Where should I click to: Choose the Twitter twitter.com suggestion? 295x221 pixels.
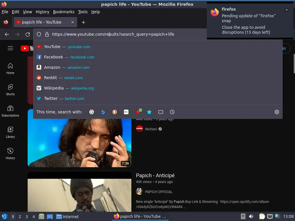[x=158, y=98]
